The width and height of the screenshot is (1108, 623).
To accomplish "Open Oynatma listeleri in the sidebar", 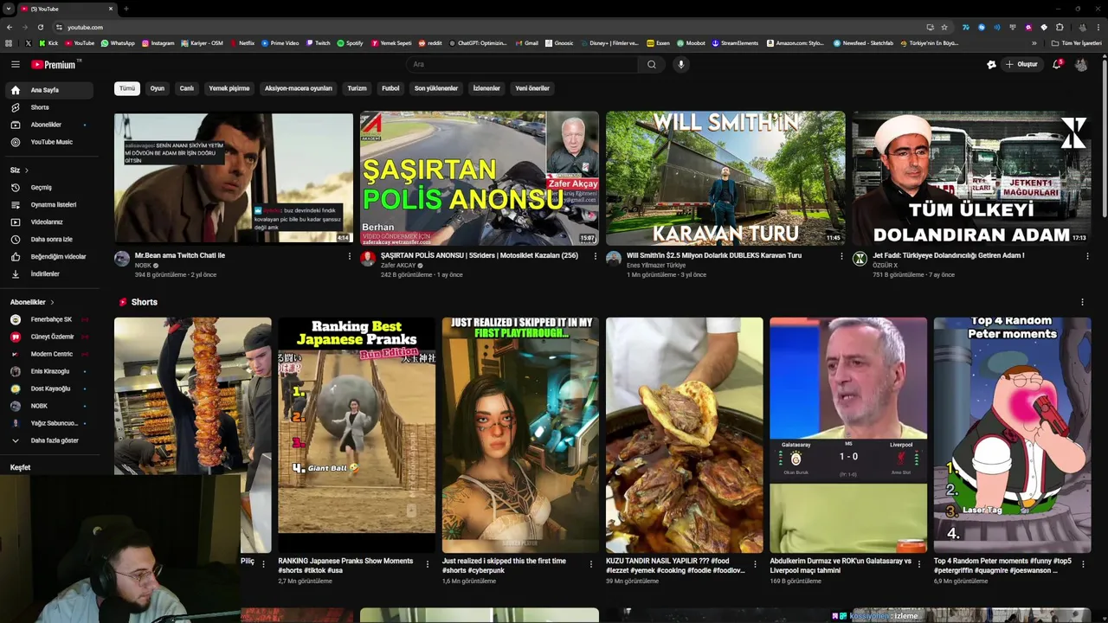I will (50, 204).
